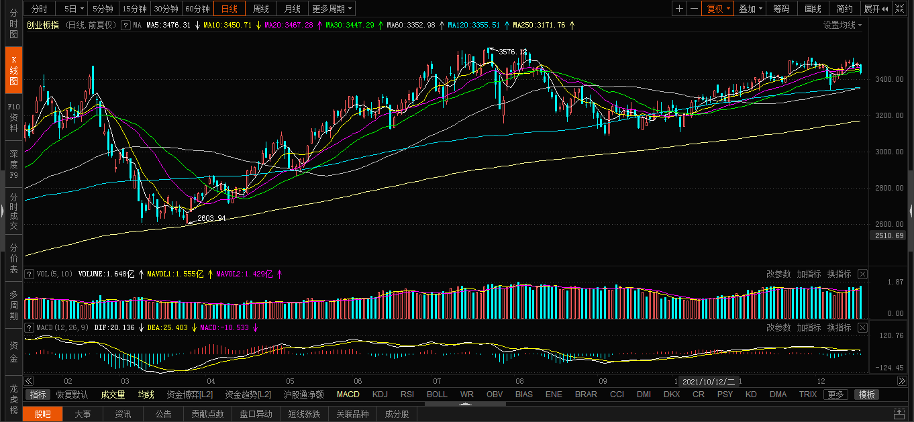
Task: Toggle the 筹码 chip distribution panel
Action: pos(781,9)
